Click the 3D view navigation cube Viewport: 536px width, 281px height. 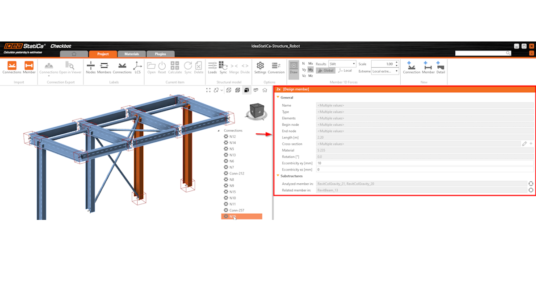pyautogui.click(x=257, y=110)
